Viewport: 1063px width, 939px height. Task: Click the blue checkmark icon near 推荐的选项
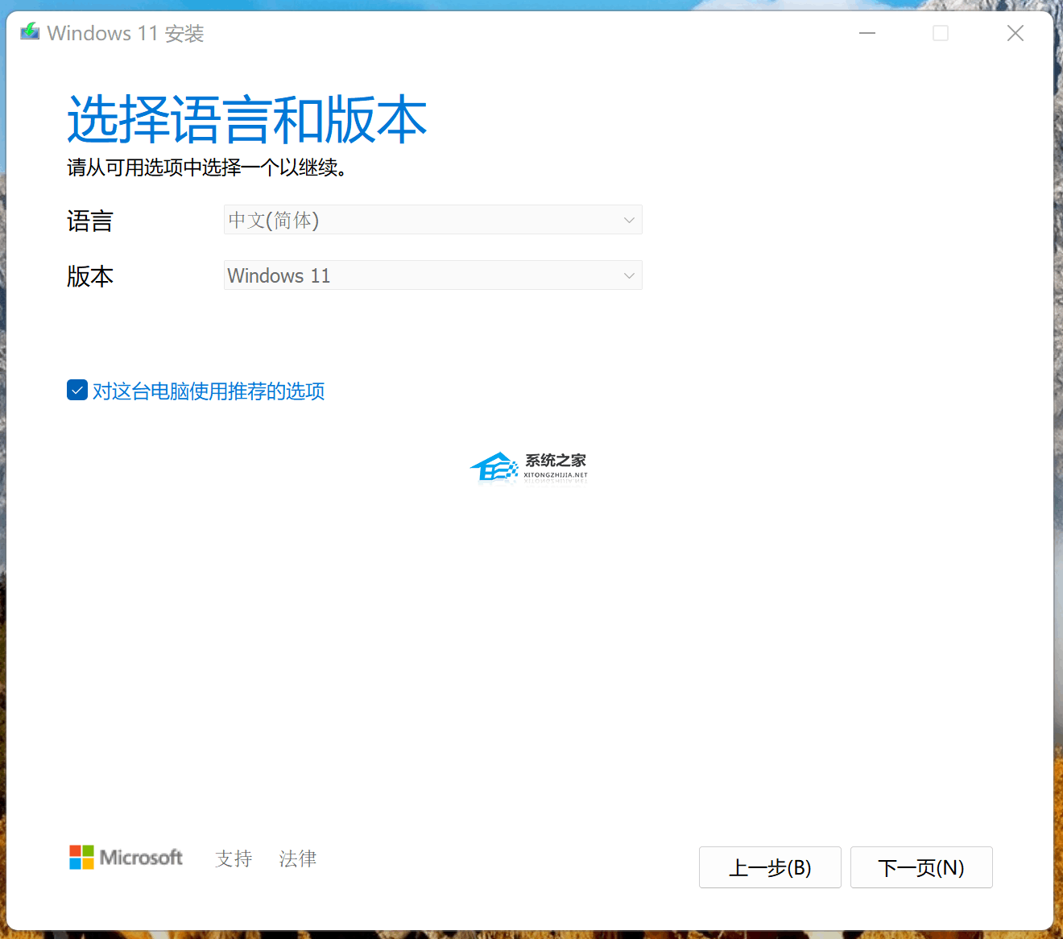pos(77,390)
